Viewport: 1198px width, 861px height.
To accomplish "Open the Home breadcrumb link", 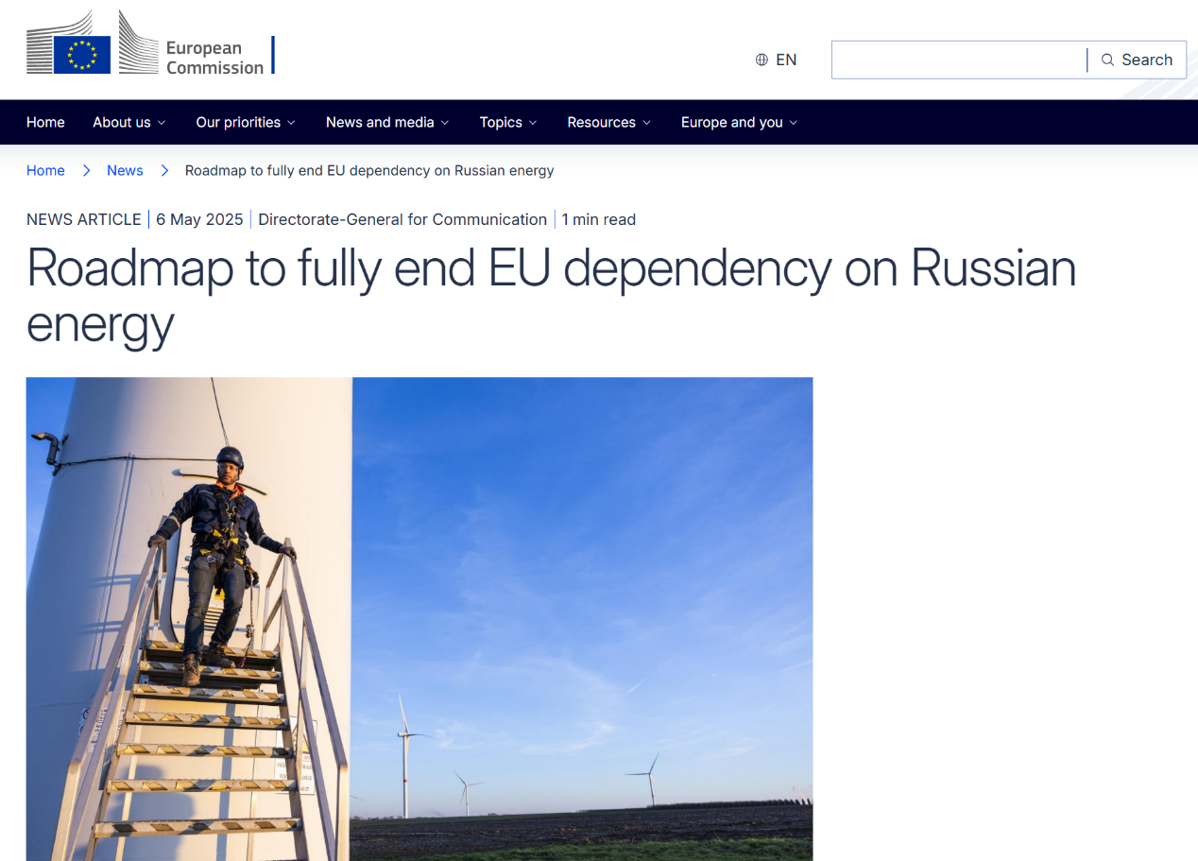I will (45, 170).
